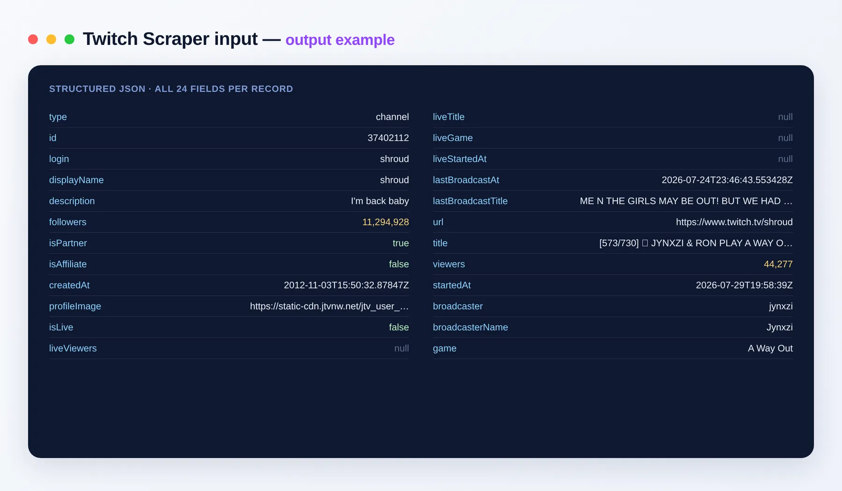Click the profileImage static-cdn URL value
The image size is (842, 491).
[329, 306]
